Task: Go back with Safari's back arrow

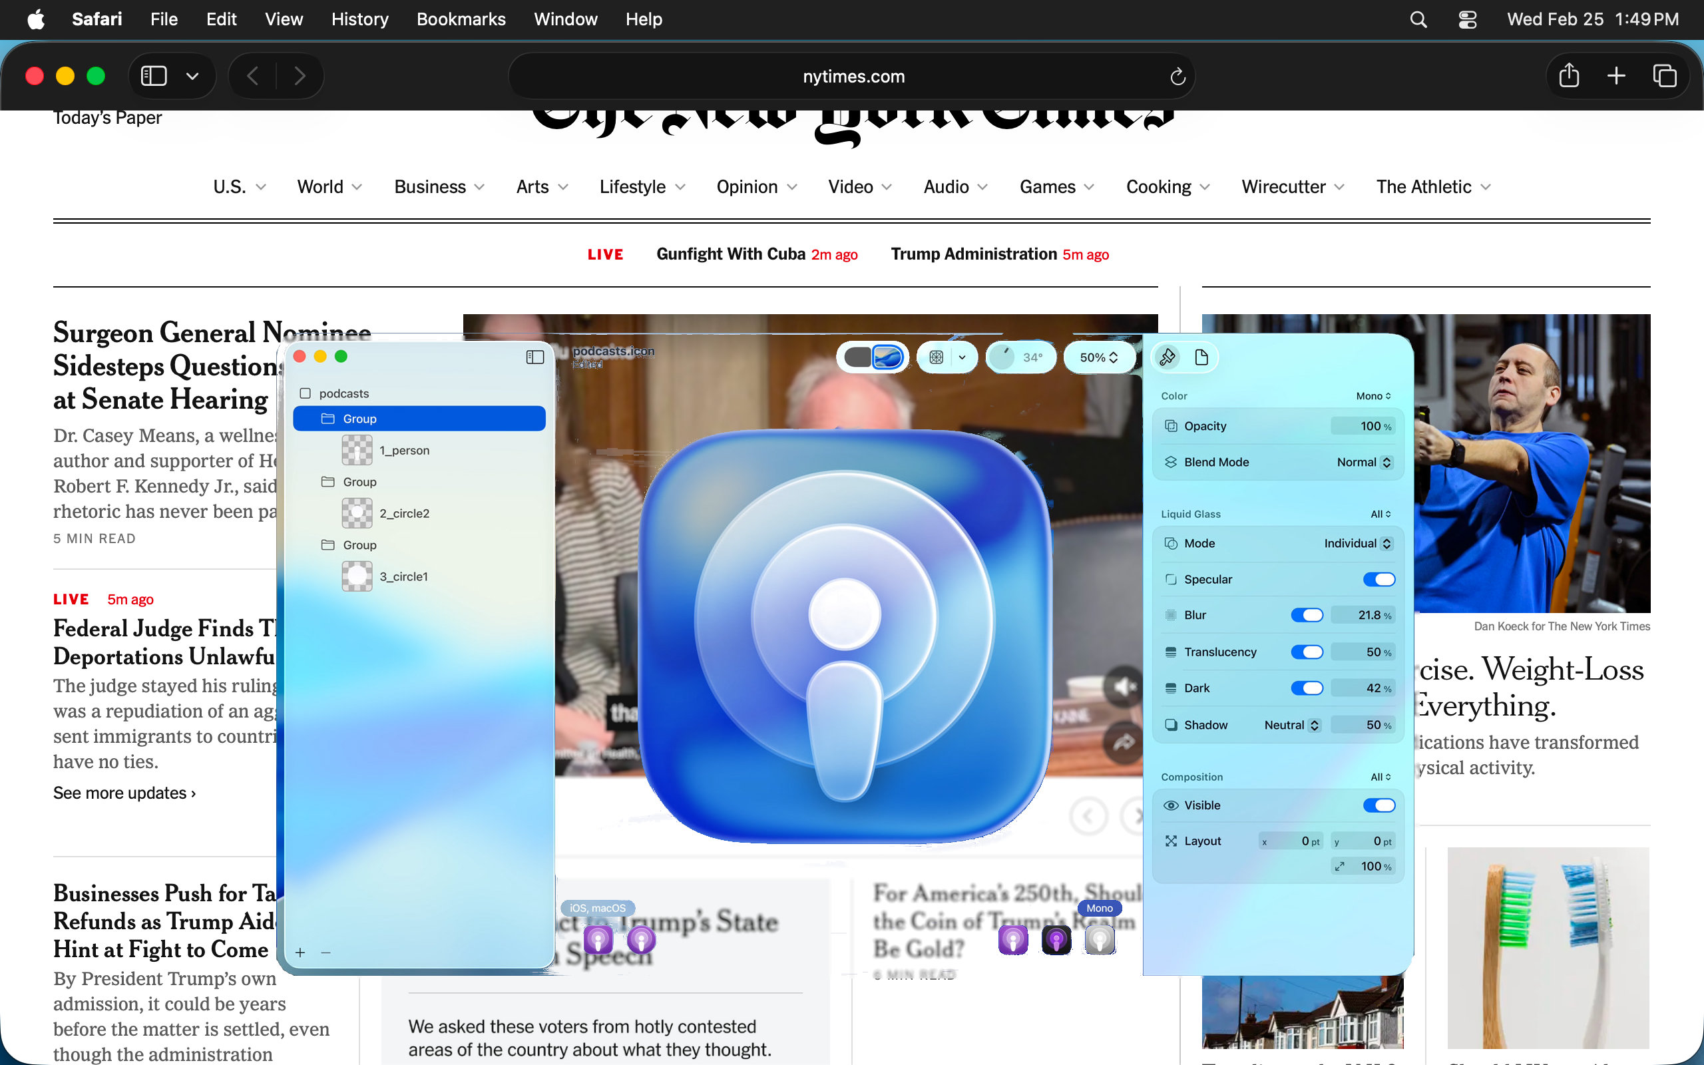Action: pyautogui.click(x=254, y=75)
